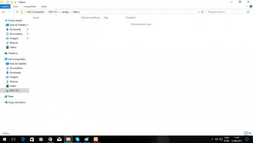
Task: Open pinned Downloads under Acesso rápido
Action: point(15,30)
